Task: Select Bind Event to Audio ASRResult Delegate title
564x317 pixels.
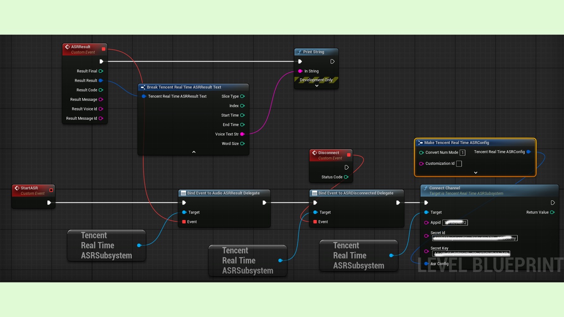Action: (x=223, y=193)
